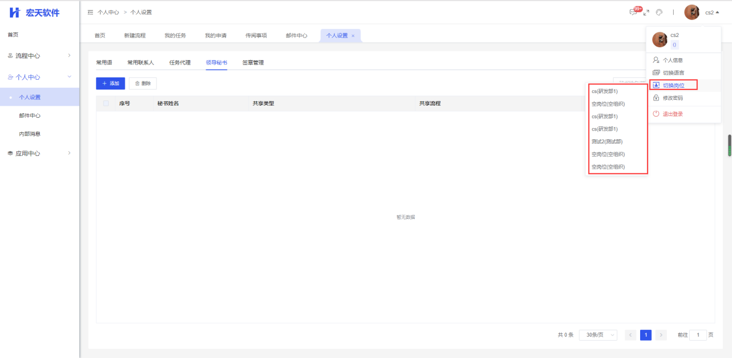This screenshot has width=732, height=358.
Task: Click the cs2 user avatar in top bar
Action: pos(692,12)
